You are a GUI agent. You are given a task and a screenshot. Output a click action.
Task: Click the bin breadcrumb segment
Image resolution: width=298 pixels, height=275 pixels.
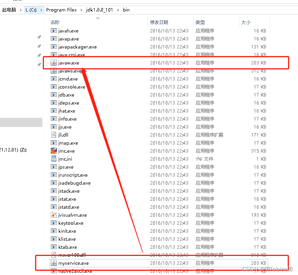point(126,10)
